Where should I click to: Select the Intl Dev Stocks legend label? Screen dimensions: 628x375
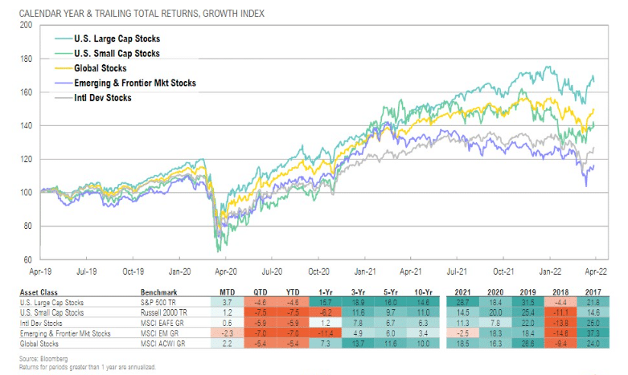click(103, 98)
